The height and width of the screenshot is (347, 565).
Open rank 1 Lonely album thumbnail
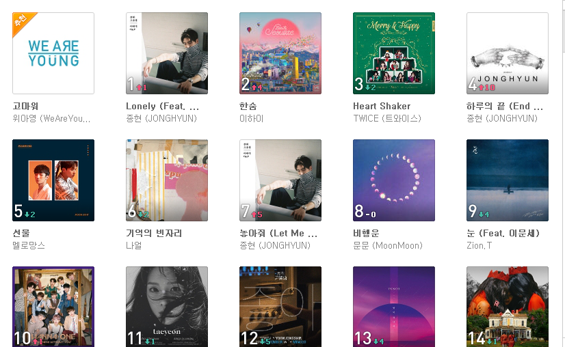click(x=167, y=53)
